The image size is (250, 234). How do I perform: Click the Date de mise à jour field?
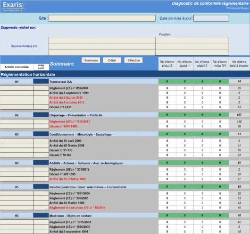(x=211, y=18)
